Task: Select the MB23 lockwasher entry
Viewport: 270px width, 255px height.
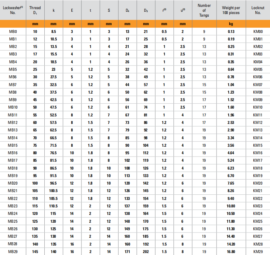Action: point(13,206)
